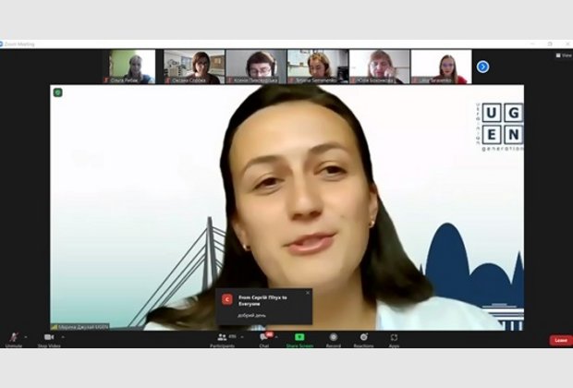This screenshot has height=388, width=573.
Task: Click the red C avatar in chat popup
Action: (227, 299)
